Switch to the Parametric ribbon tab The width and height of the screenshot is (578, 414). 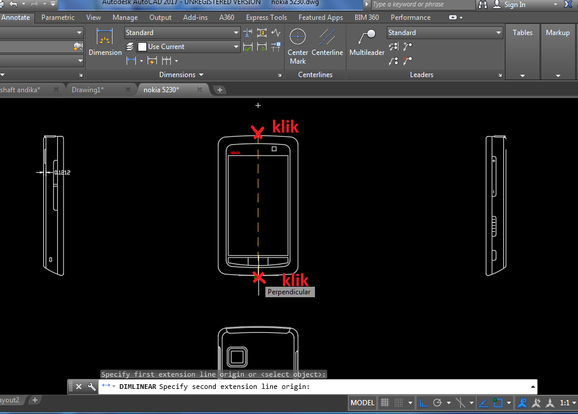pos(58,18)
